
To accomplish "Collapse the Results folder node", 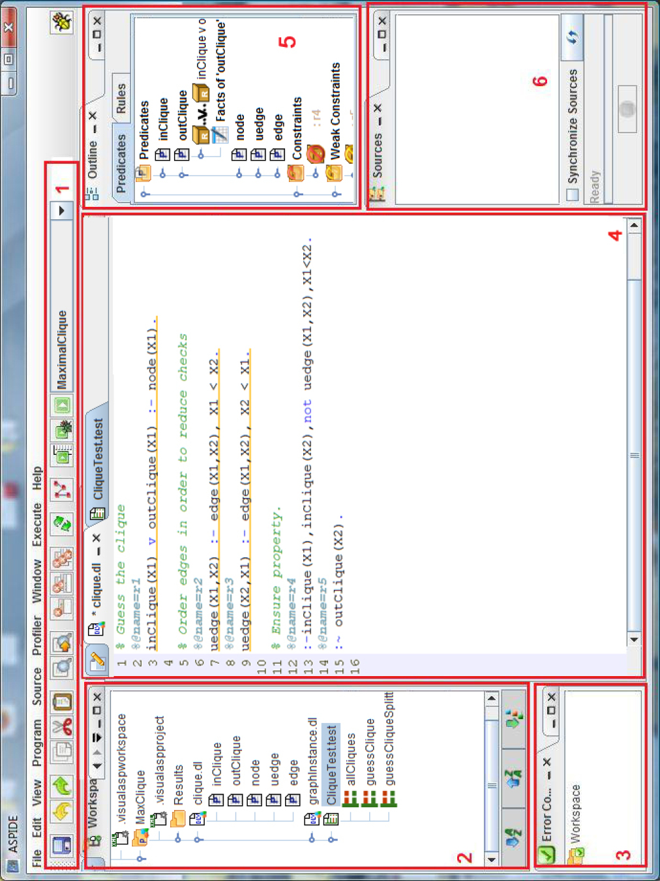I will click(177, 839).
